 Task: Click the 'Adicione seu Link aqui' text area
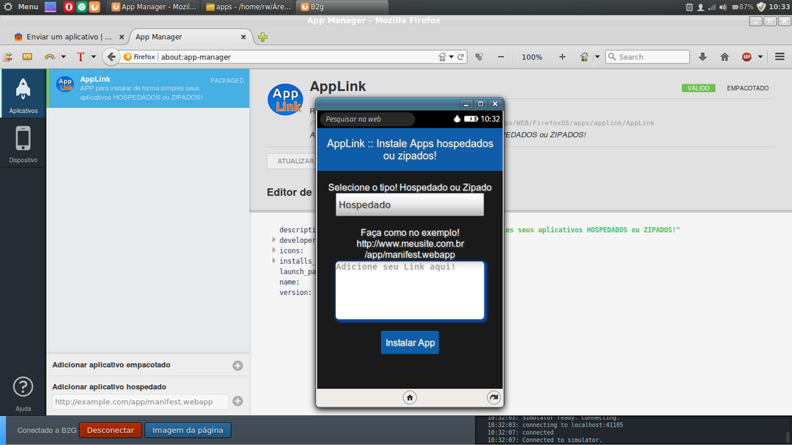click(410, 291)
